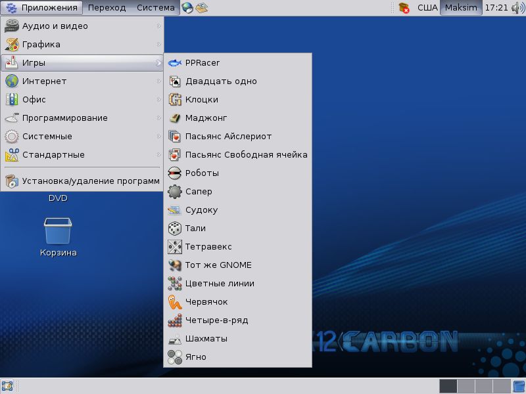Start the Клоцки puzzle game
The image size is (526, 394).
(x=237, y=100)
